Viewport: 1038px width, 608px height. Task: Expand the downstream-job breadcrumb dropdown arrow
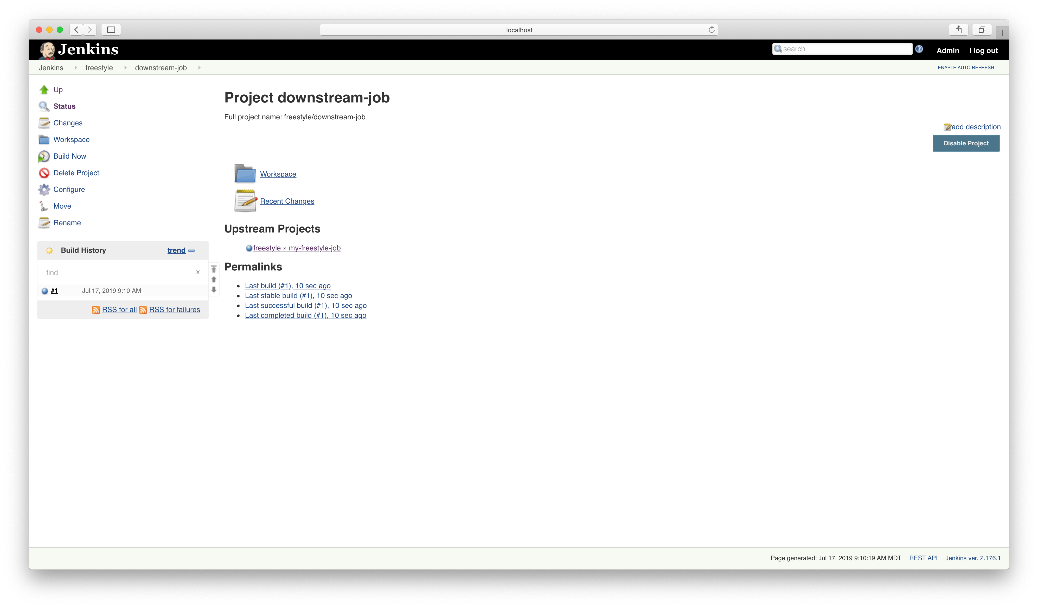tap(199, 68)
